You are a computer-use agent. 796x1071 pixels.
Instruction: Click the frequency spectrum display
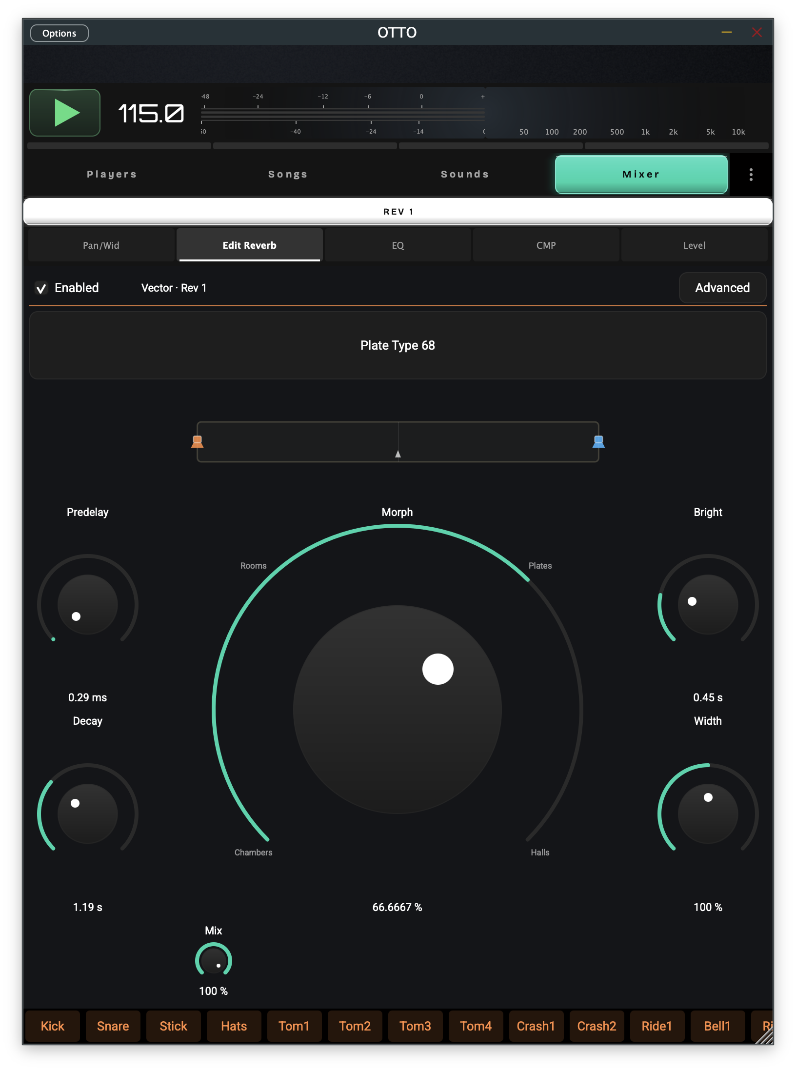628,113
